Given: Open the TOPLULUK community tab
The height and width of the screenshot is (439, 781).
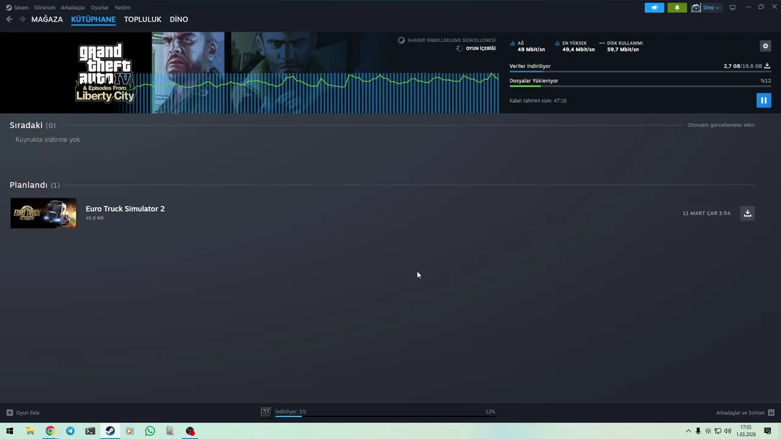Looking at the screenshot, I should pos(143,20).
